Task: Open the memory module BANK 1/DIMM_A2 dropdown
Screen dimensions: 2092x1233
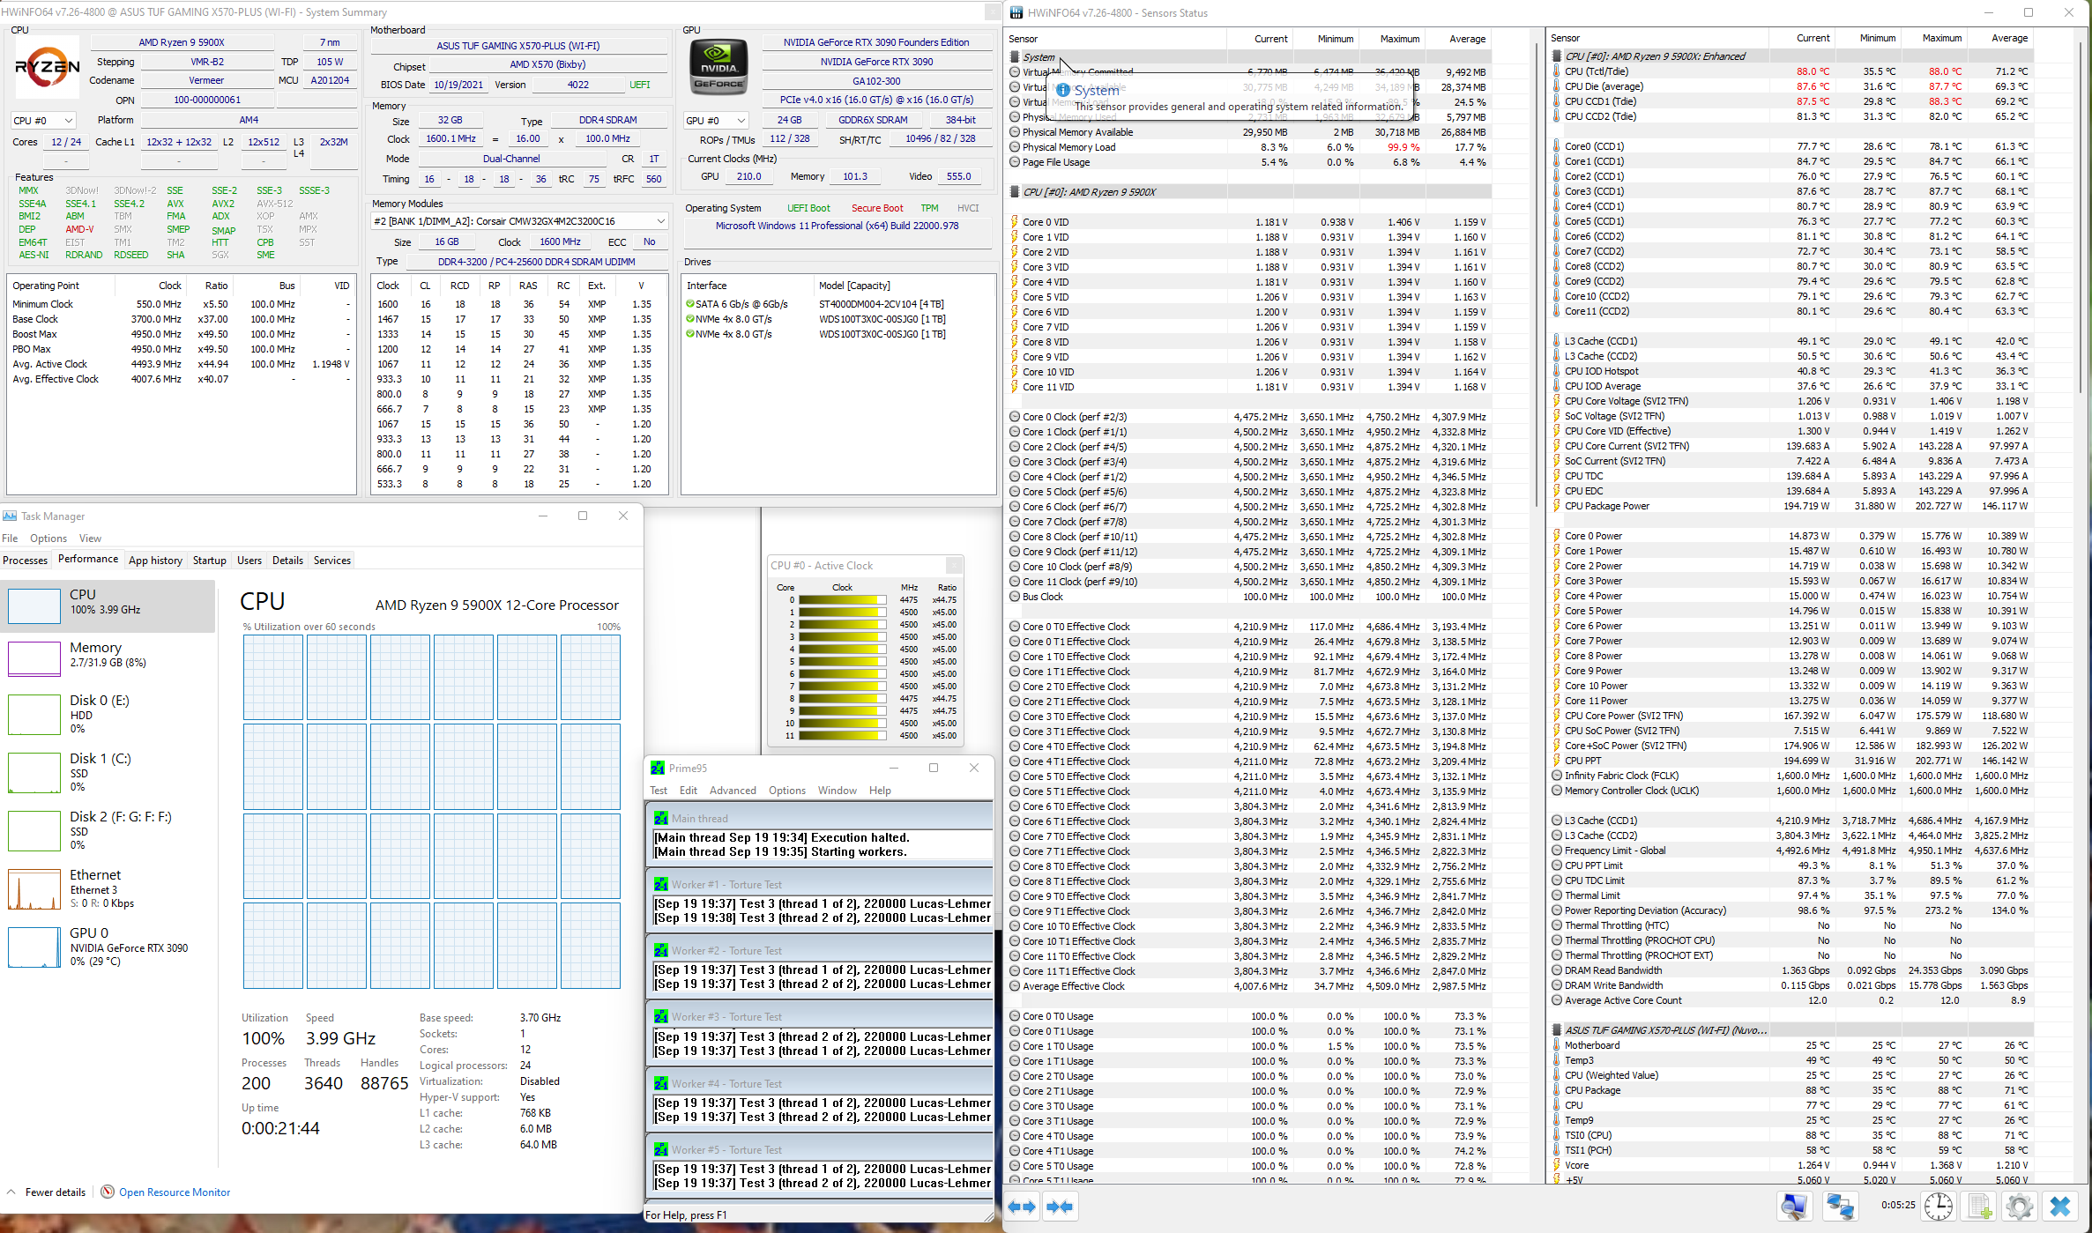Action: point(519,221)
